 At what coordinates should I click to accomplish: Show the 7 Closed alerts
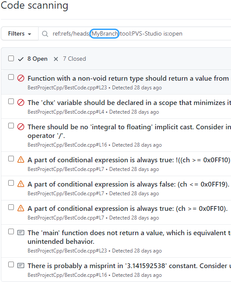coord(70,59)
